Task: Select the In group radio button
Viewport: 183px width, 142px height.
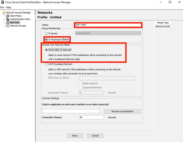Action: click(x=46, y=33)
